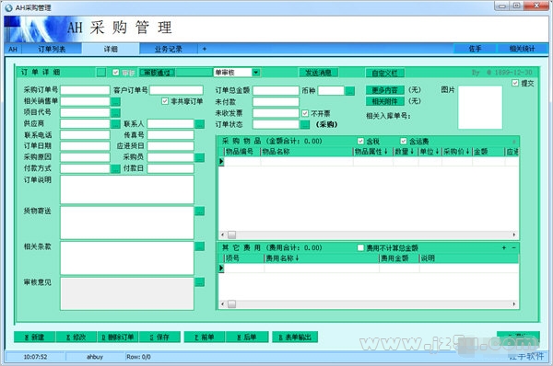This screenshot has height=366, width=553.
Task: Open lookup button beside 项目代号 field
Action: 116,113
